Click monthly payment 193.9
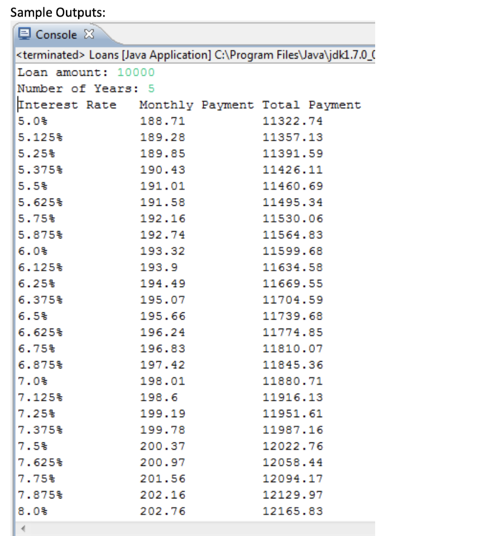The height and width of the screenshot is (536, 484). (159, 267)
